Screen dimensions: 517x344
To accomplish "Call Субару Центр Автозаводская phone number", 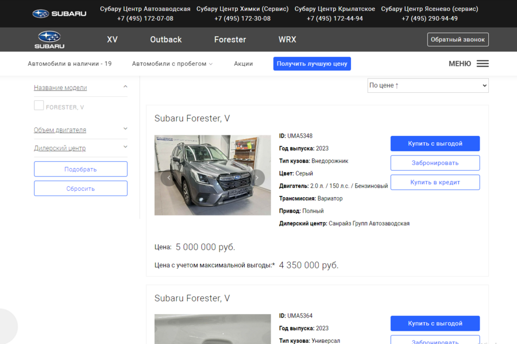I will click(145, 18).
